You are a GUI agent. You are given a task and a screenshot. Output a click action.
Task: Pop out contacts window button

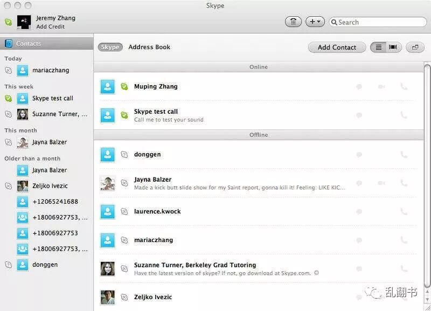[415, 47]
